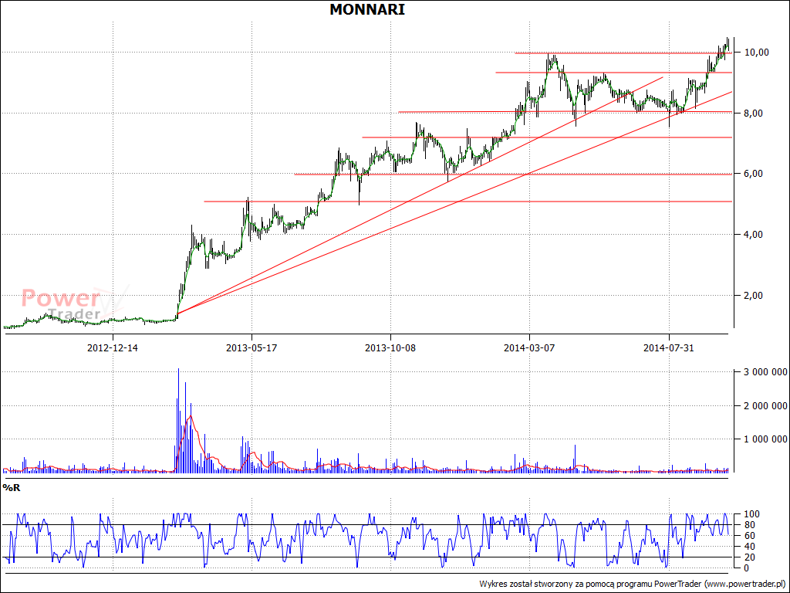Viewport: 790px width, 593px height.
Task: Click the MONNARI chart title
Action: 366,9
